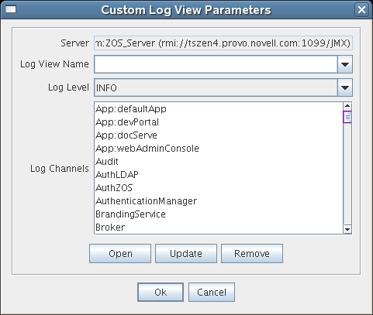Image resolution: width=373 pixels, height=315 pixels.
Task: Expand the Log View Name dropdown arrow
Action: click(x=345, y=64)
